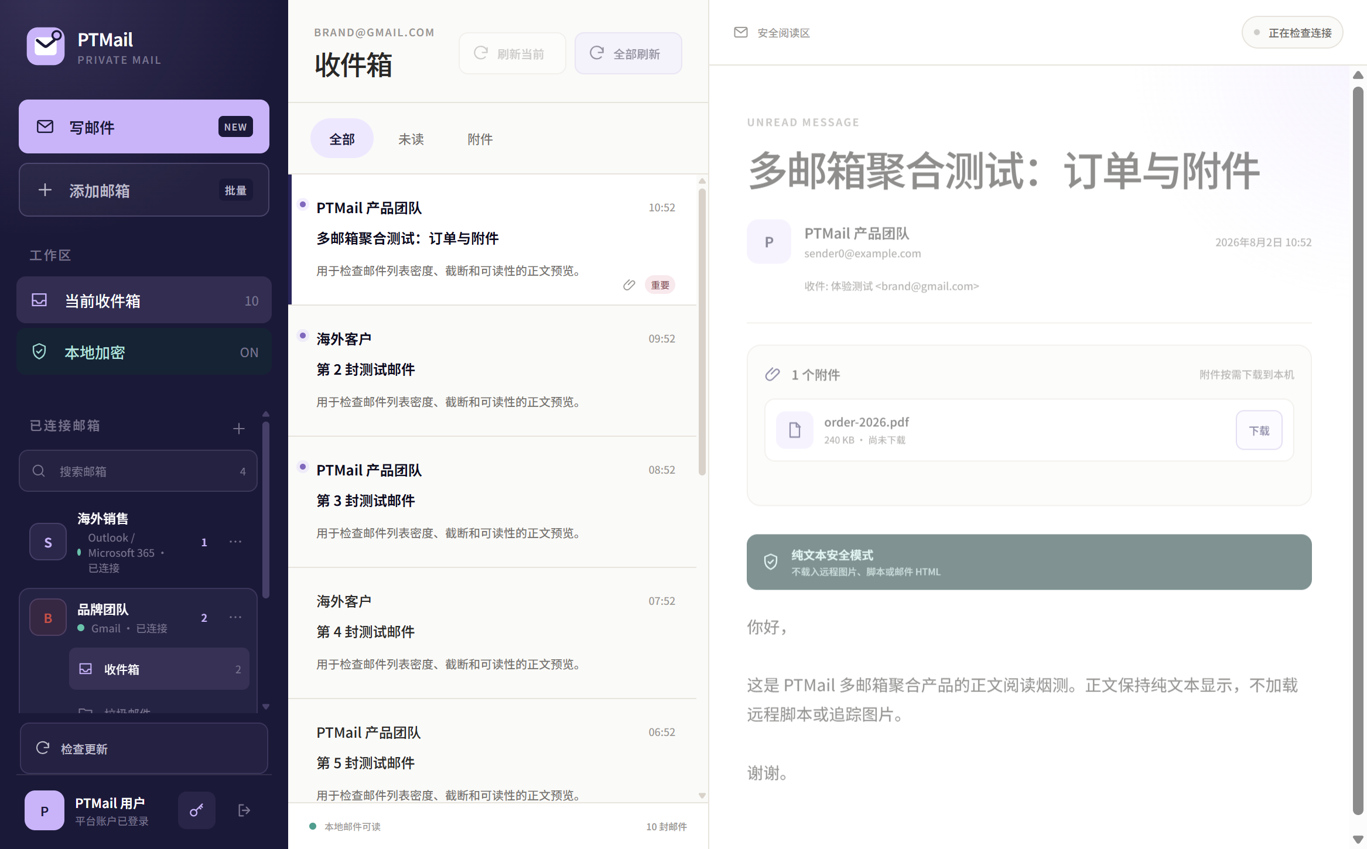This screenshot has width=1367, height=849.
Task: Click the key icon beside PTMail 用户
Action: [197, 810]
